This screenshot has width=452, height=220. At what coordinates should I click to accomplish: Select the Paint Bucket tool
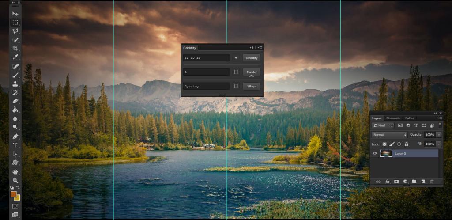click(15, 110)
